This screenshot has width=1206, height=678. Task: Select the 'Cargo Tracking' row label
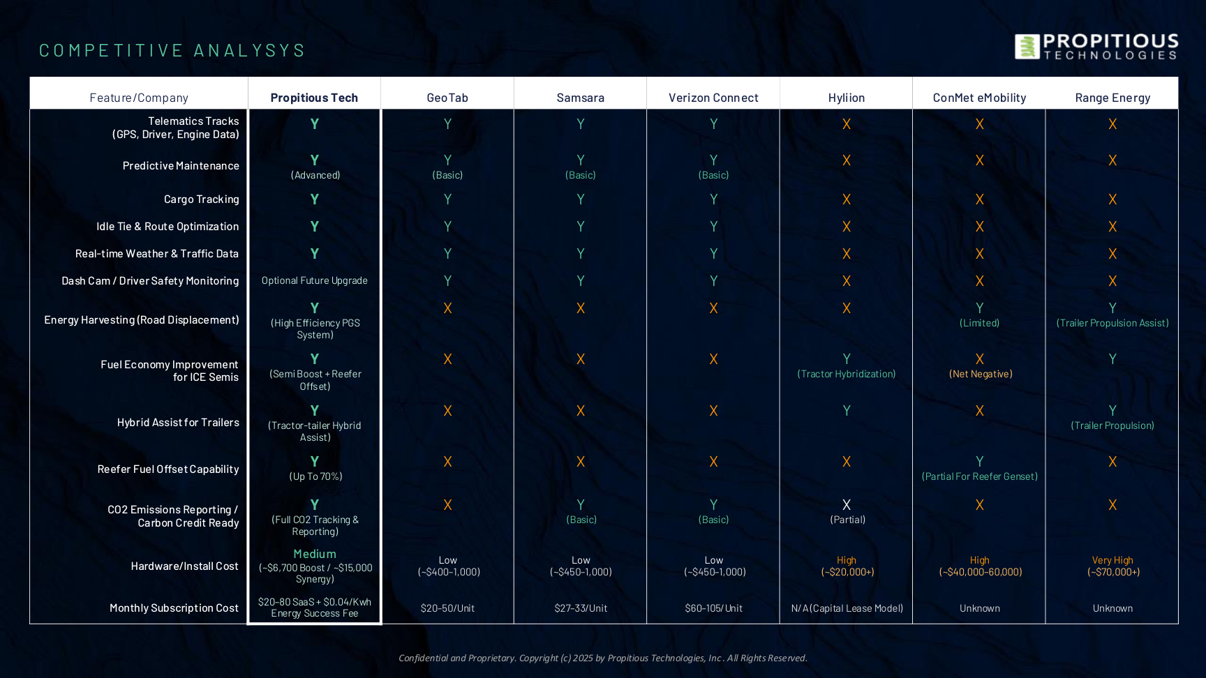click(202, 199)
